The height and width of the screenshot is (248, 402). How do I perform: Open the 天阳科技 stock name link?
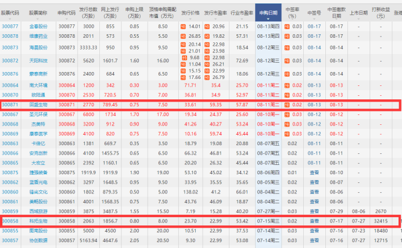[38, 61]
